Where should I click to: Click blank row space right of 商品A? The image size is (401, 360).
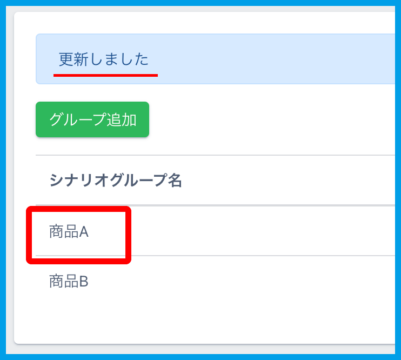[x=259, y=232]
